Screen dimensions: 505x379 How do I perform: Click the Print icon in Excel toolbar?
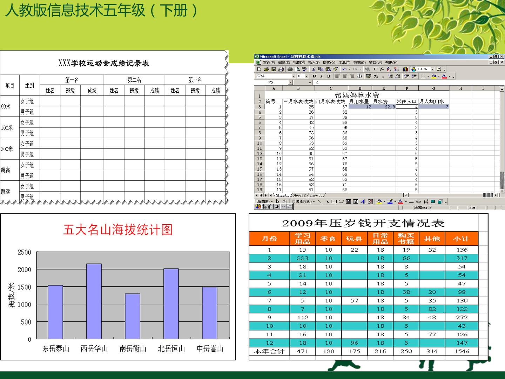[x=290, y=69]
